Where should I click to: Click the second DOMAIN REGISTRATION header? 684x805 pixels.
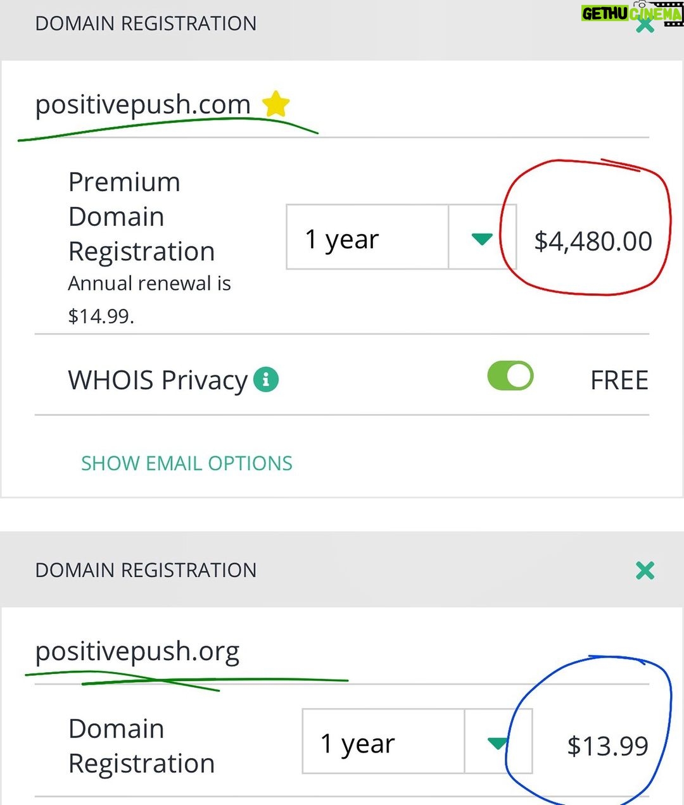coord(146,570)
